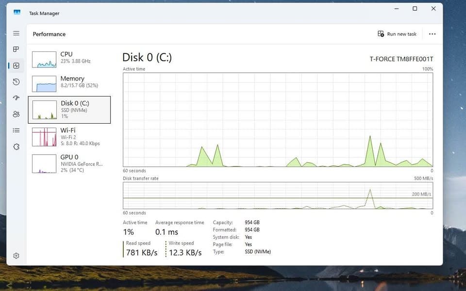Open the Details list page icon
Viewport: 466px width, 291px height.
click(17, 130)
